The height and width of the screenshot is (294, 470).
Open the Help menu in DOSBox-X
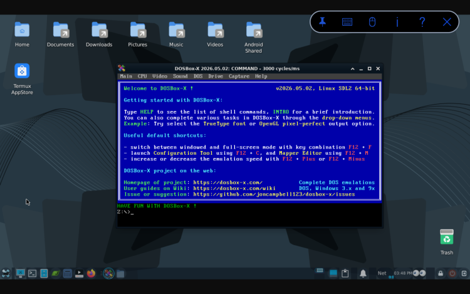click(x=261, y=76)
